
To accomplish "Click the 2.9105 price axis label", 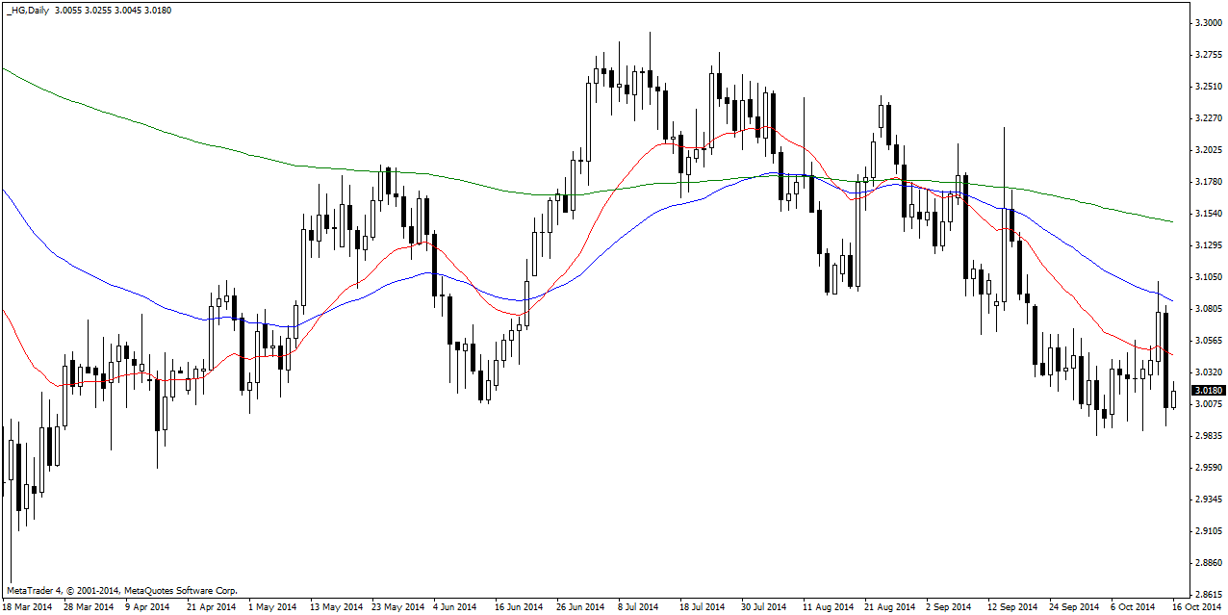I will pyautogui.click(x=1208, y=531).
